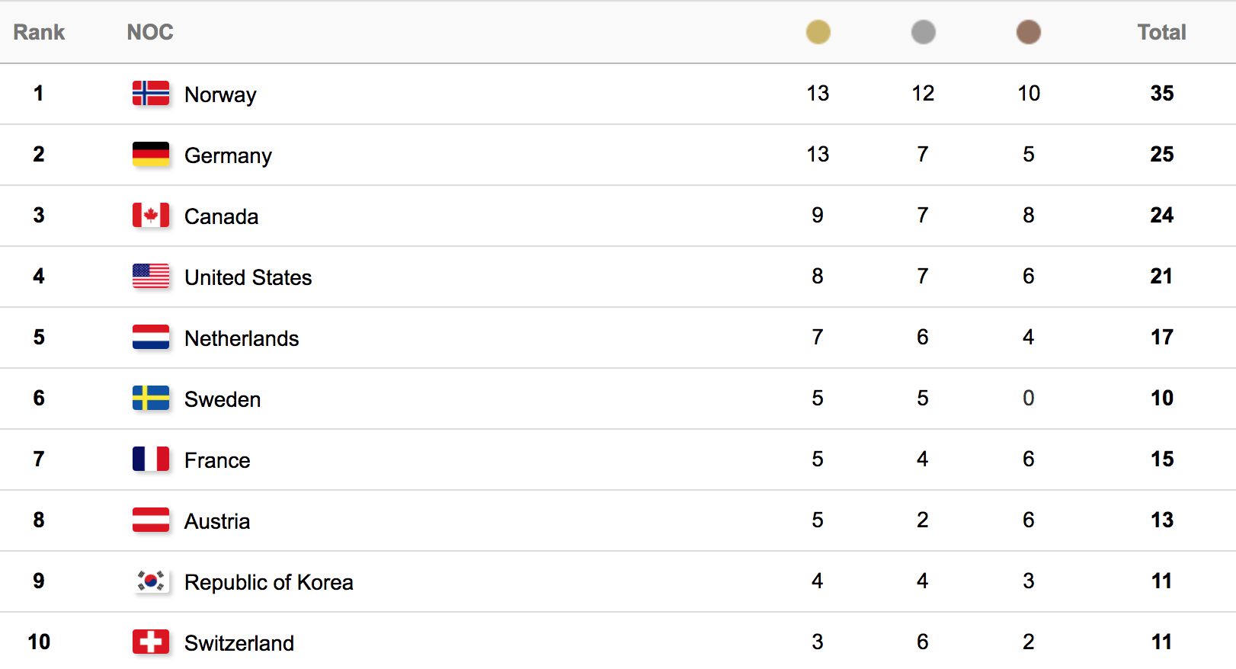Image resolution: width=1236 pixels, height=669 pixels.
Task: Click the silver medal icon column header
Action: pyautogui.click(x=923, y=32)
